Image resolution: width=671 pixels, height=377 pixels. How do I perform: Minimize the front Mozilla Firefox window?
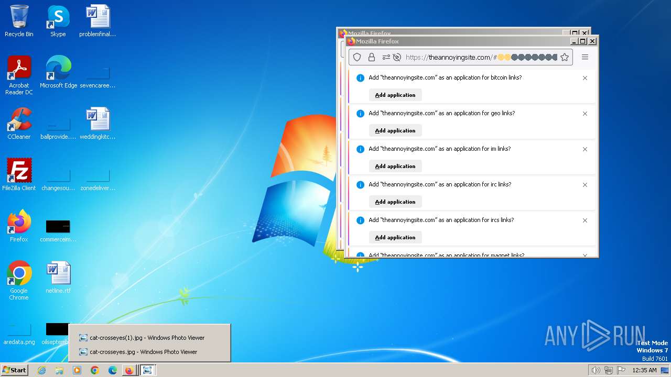click(574, 41)
